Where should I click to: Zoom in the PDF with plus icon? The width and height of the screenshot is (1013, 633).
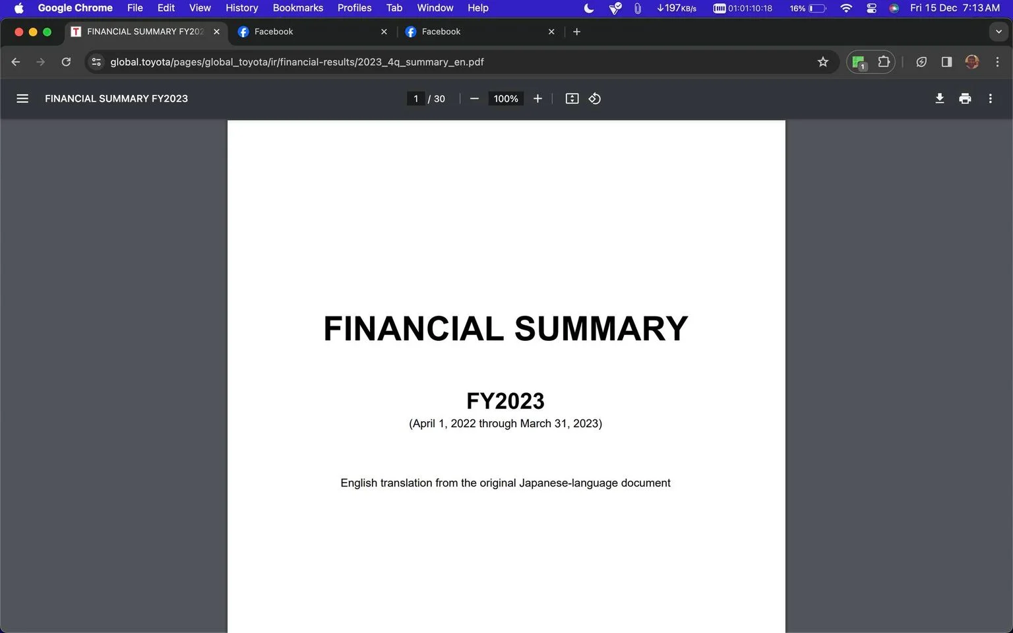tap(537, 98)
